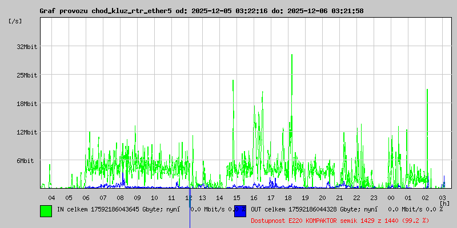Click hour 02 on the time axis
The width and height of the screenshot is (457, 228).
[425, 197]
